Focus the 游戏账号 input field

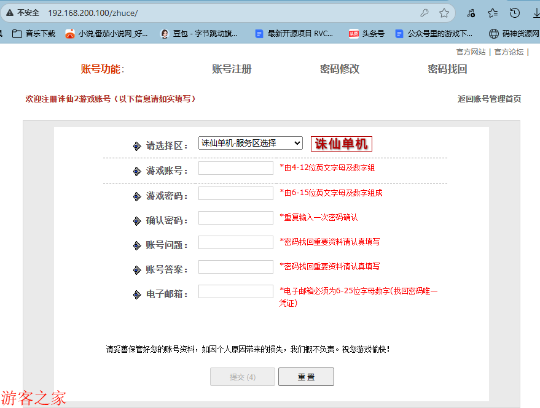(x=236, y=168)
